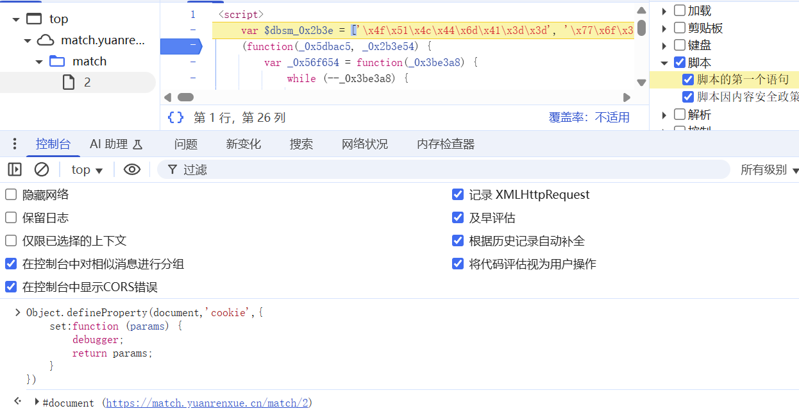Toggle 仅限已选择的上下文 checkbox
This screenshot has width=799, height=413.
pos(11,240)
